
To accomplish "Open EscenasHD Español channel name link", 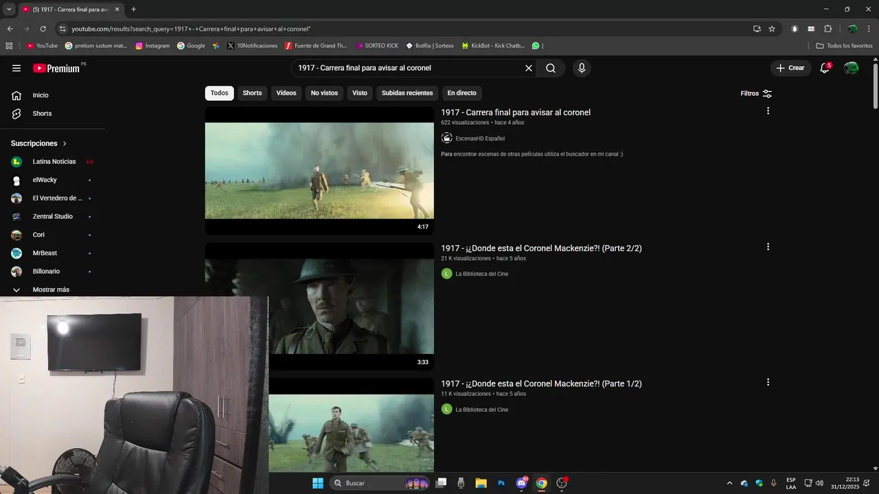I will 480,139.
